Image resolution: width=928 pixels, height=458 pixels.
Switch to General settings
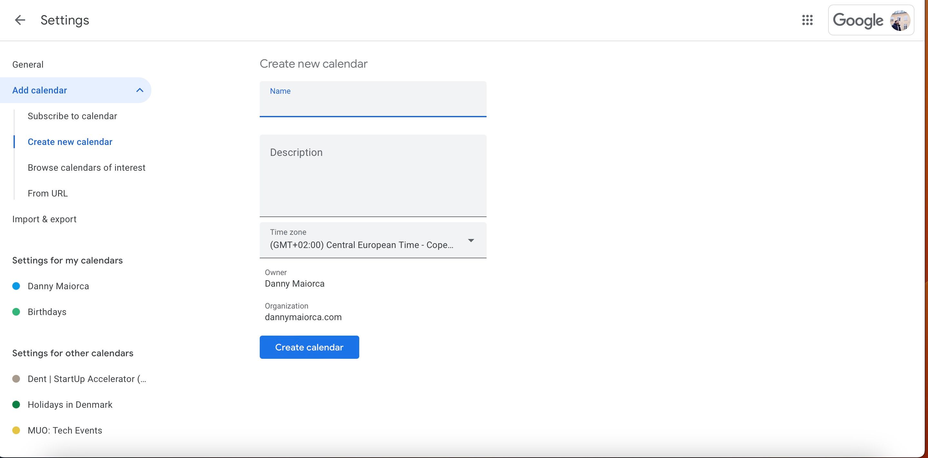click(28, 64)
